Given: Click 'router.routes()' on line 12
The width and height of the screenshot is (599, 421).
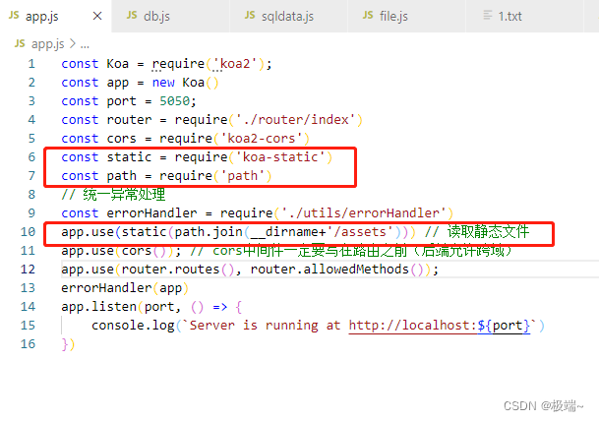Looking at the screenshot, I should coord(178,270).
